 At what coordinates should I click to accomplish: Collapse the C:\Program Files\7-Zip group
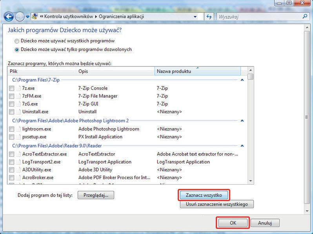point(242,80)
